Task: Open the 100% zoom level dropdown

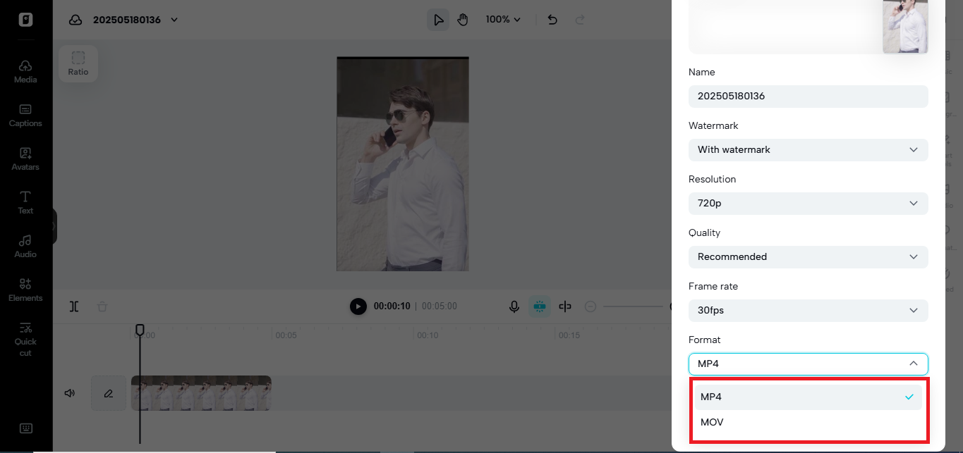Action: click(502, 19)
